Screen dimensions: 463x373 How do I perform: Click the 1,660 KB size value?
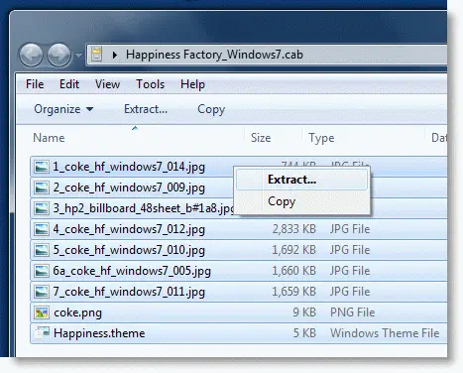tap(294, 271)
